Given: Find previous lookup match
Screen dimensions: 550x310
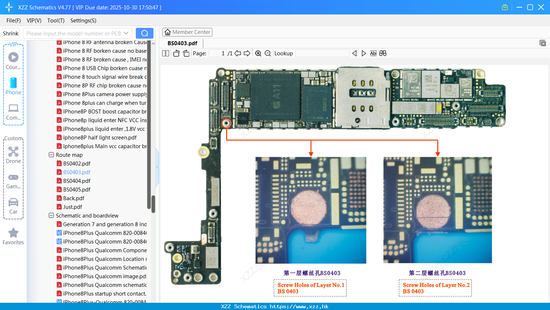Looking at the screenshot, I should coord(354,53).
